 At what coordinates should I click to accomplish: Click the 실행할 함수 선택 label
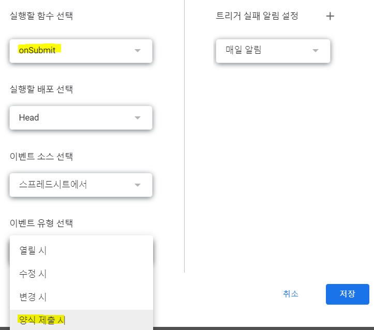click(41, 16)
